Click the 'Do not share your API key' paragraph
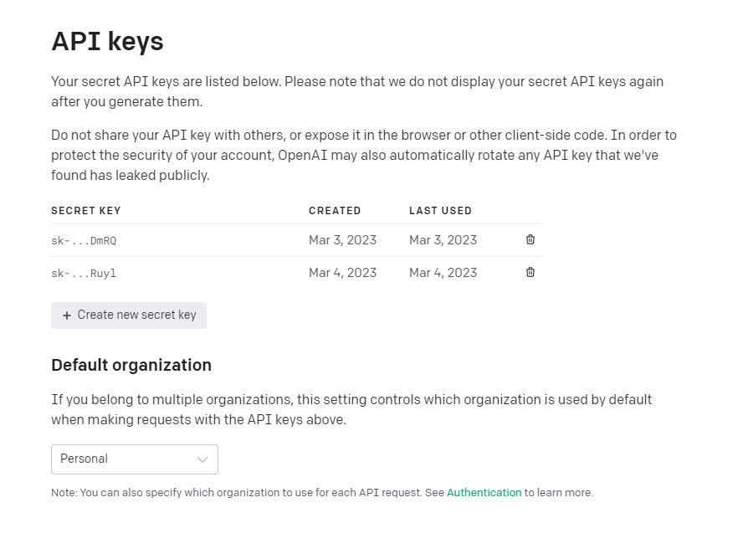The image size is (748, 554). point(363,155)
